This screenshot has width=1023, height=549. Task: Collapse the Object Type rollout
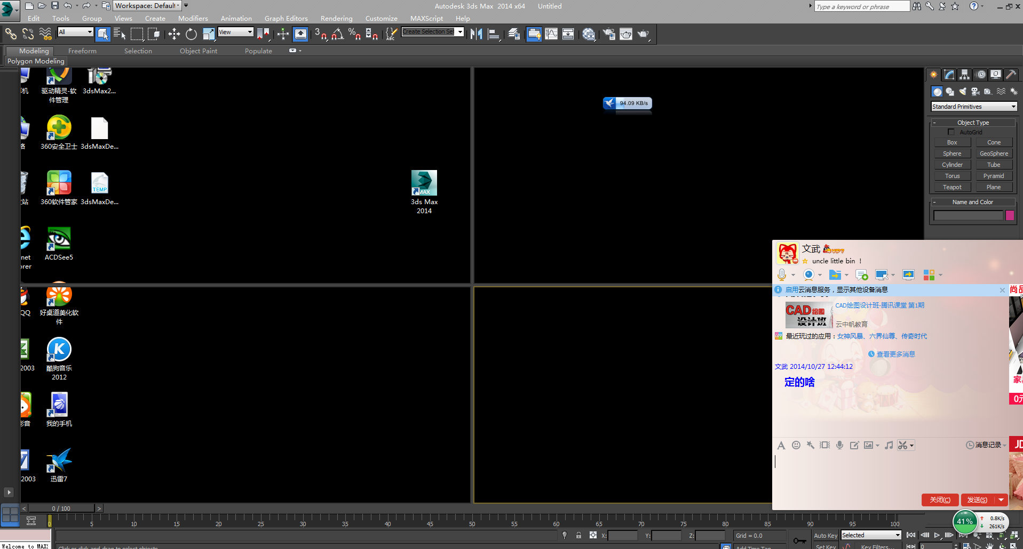point(973,123)
